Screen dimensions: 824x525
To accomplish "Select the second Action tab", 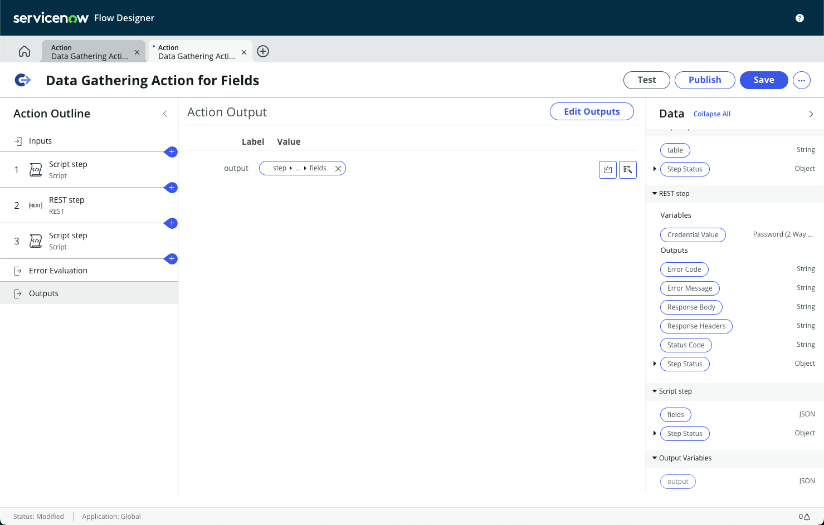I will [x=196, y=52].
